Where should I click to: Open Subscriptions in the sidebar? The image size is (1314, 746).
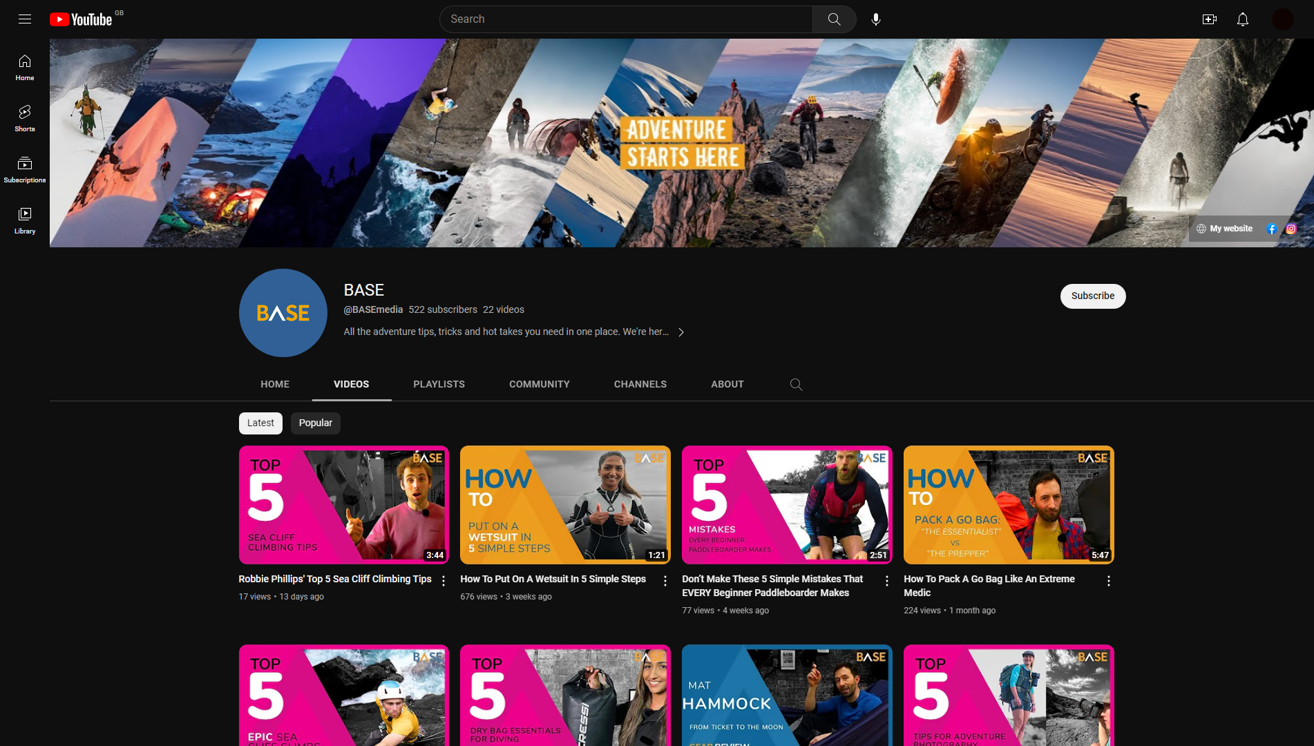tap(25, 170)
